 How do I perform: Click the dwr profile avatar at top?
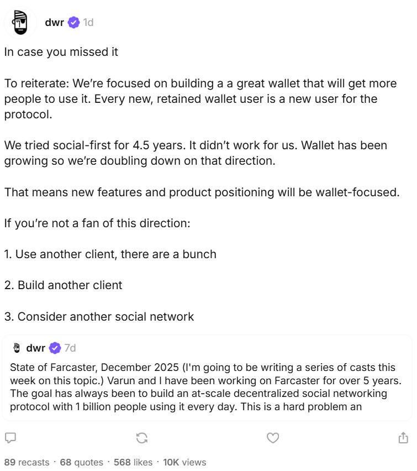click(x=20, y=23)
